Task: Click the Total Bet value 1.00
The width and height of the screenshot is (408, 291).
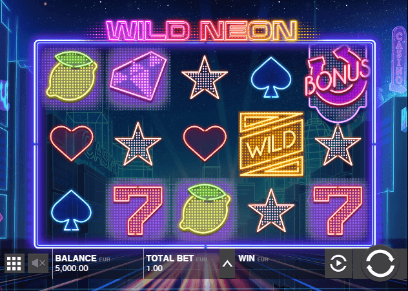Action: pos(154,268)
